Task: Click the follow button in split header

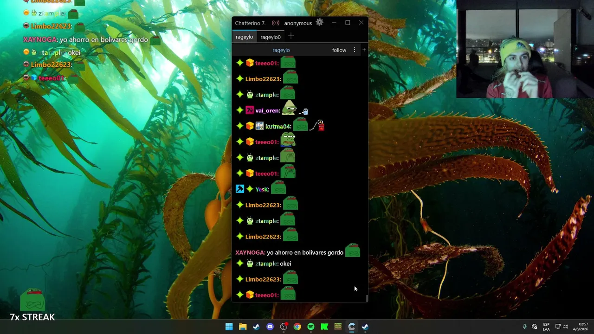Action: click(339, 50)
